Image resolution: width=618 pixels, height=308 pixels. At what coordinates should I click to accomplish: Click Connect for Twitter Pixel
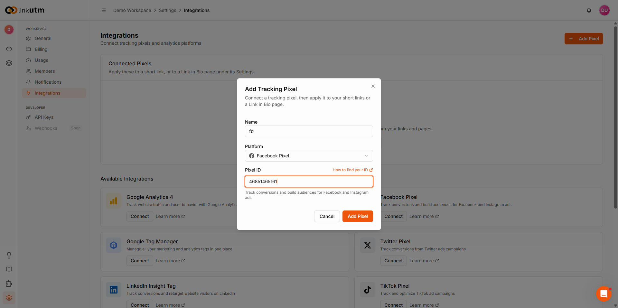tap(393, 261)
